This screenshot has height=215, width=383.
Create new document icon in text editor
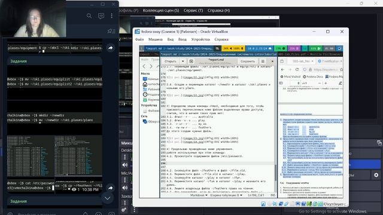tap(191, 61)
